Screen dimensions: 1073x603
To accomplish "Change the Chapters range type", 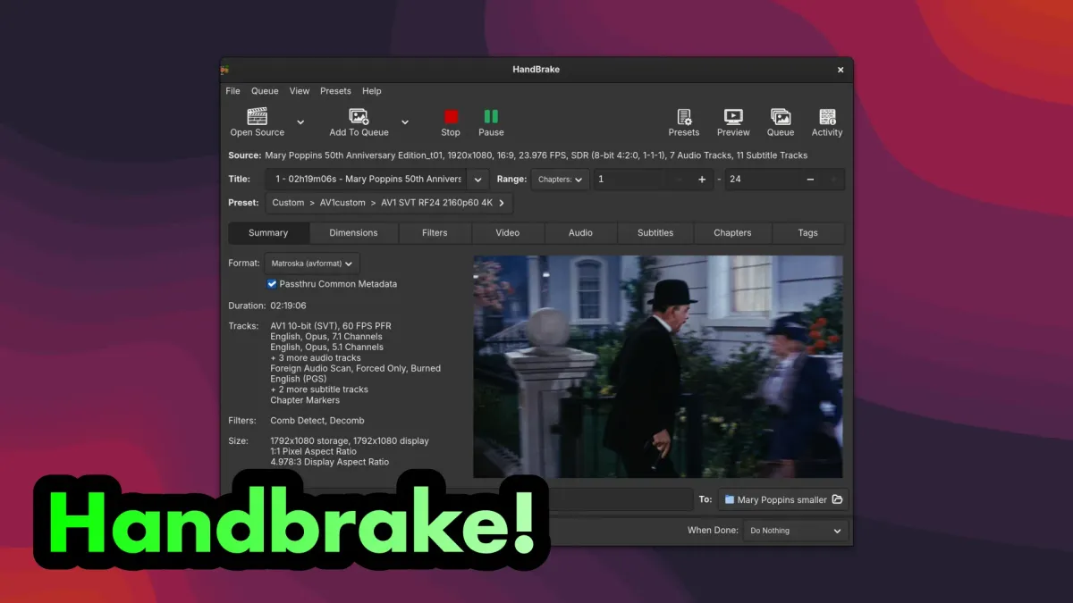I will coord(559,179).
